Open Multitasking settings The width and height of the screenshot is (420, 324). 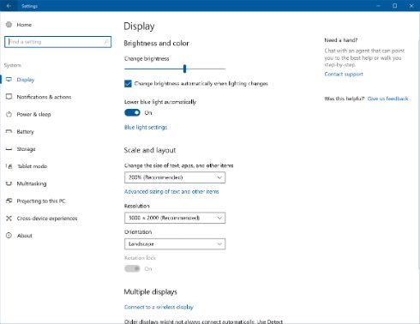click(x=32, y=183)
